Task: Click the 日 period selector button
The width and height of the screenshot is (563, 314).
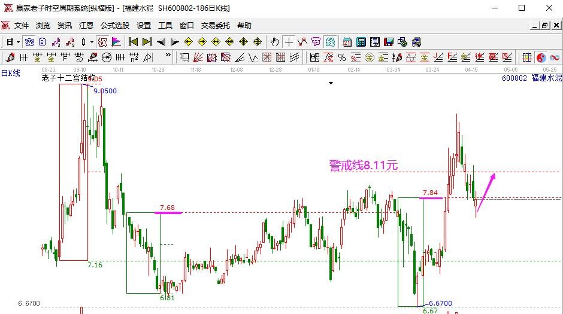Action: pos(10,42)
